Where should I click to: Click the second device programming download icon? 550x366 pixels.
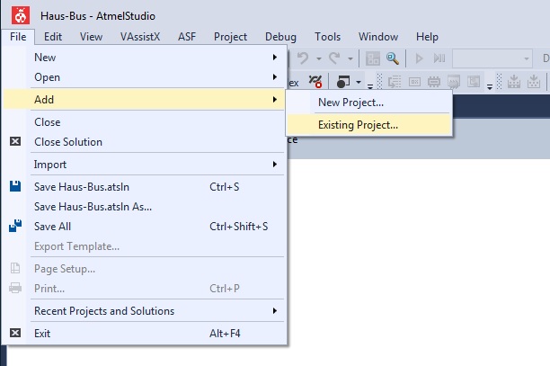534,82
